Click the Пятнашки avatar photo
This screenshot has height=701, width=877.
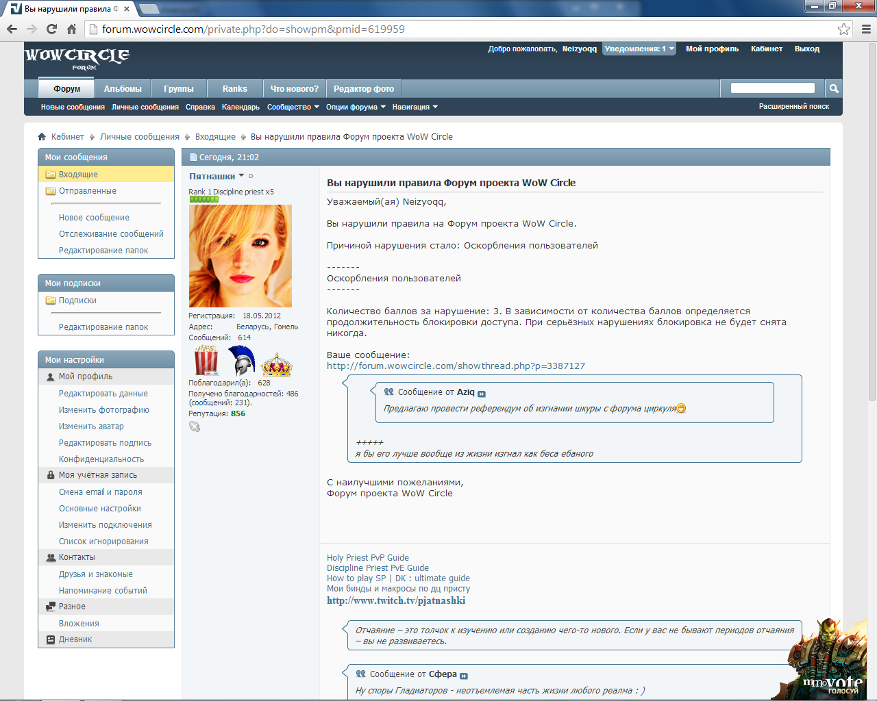tap(240, 256)
